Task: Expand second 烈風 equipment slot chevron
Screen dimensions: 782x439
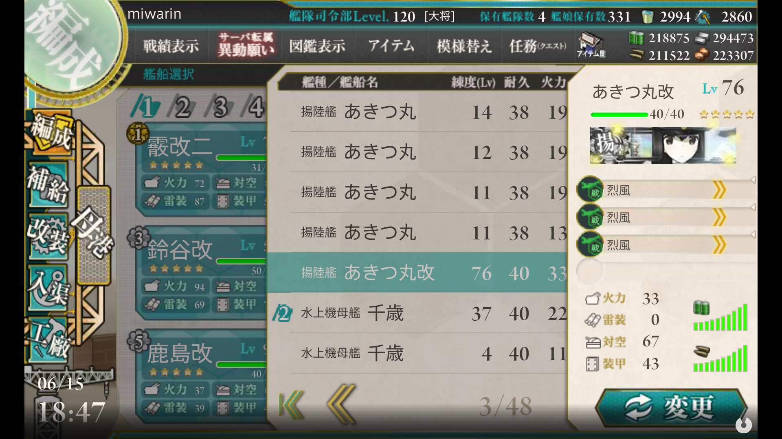Action: pos(719,217)
